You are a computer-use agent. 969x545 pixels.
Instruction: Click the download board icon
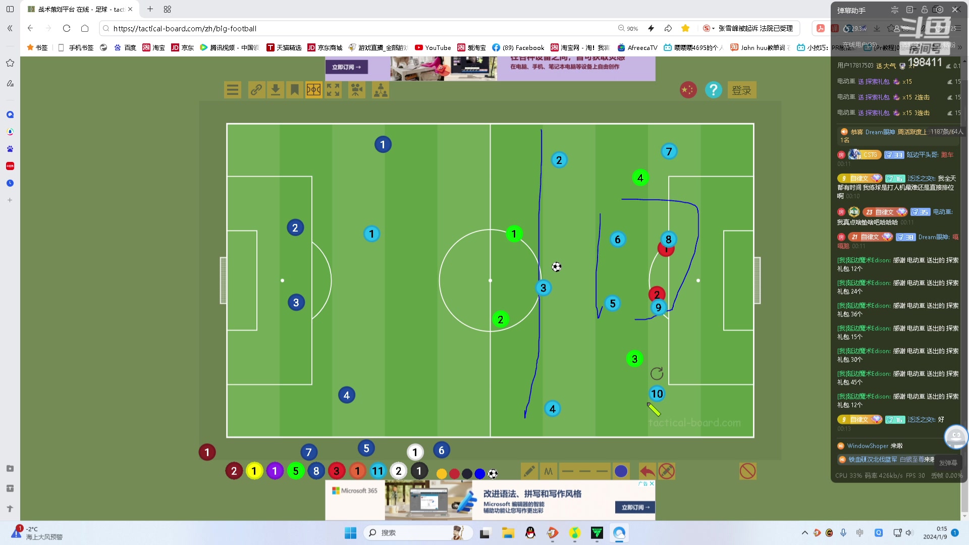pyautogui.click(x=276, y=90)
